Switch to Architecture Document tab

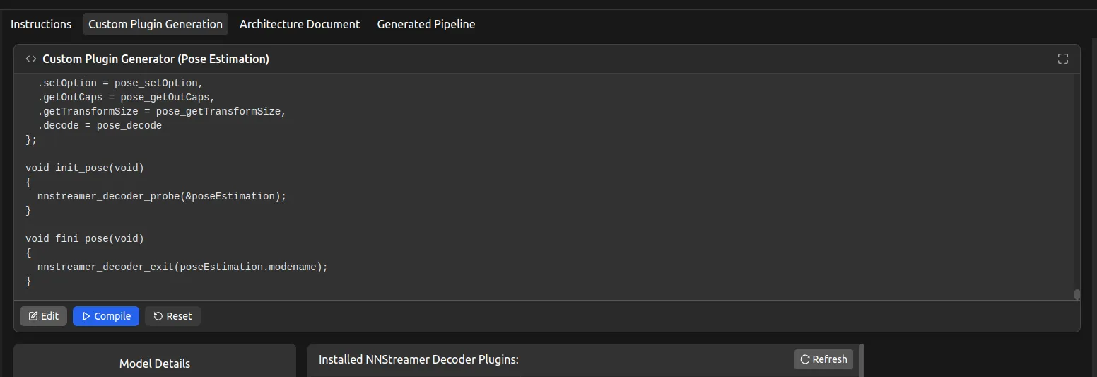[300, 24]
